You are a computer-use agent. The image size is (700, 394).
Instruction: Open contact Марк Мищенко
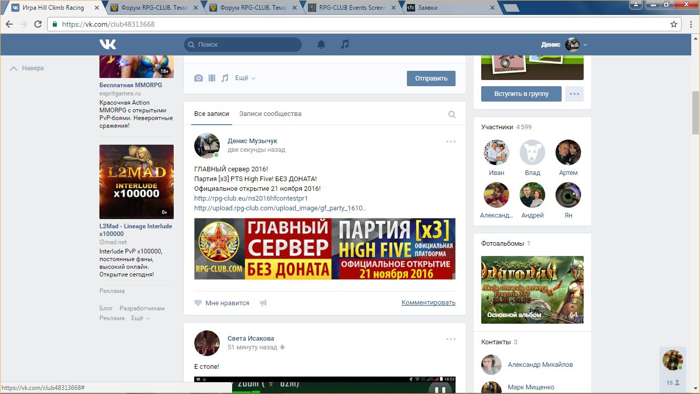click(531, 387)
